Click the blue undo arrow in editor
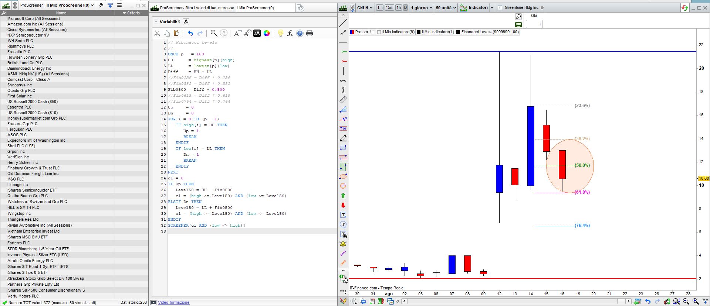The image size is (710, 306). pos(190,34)
